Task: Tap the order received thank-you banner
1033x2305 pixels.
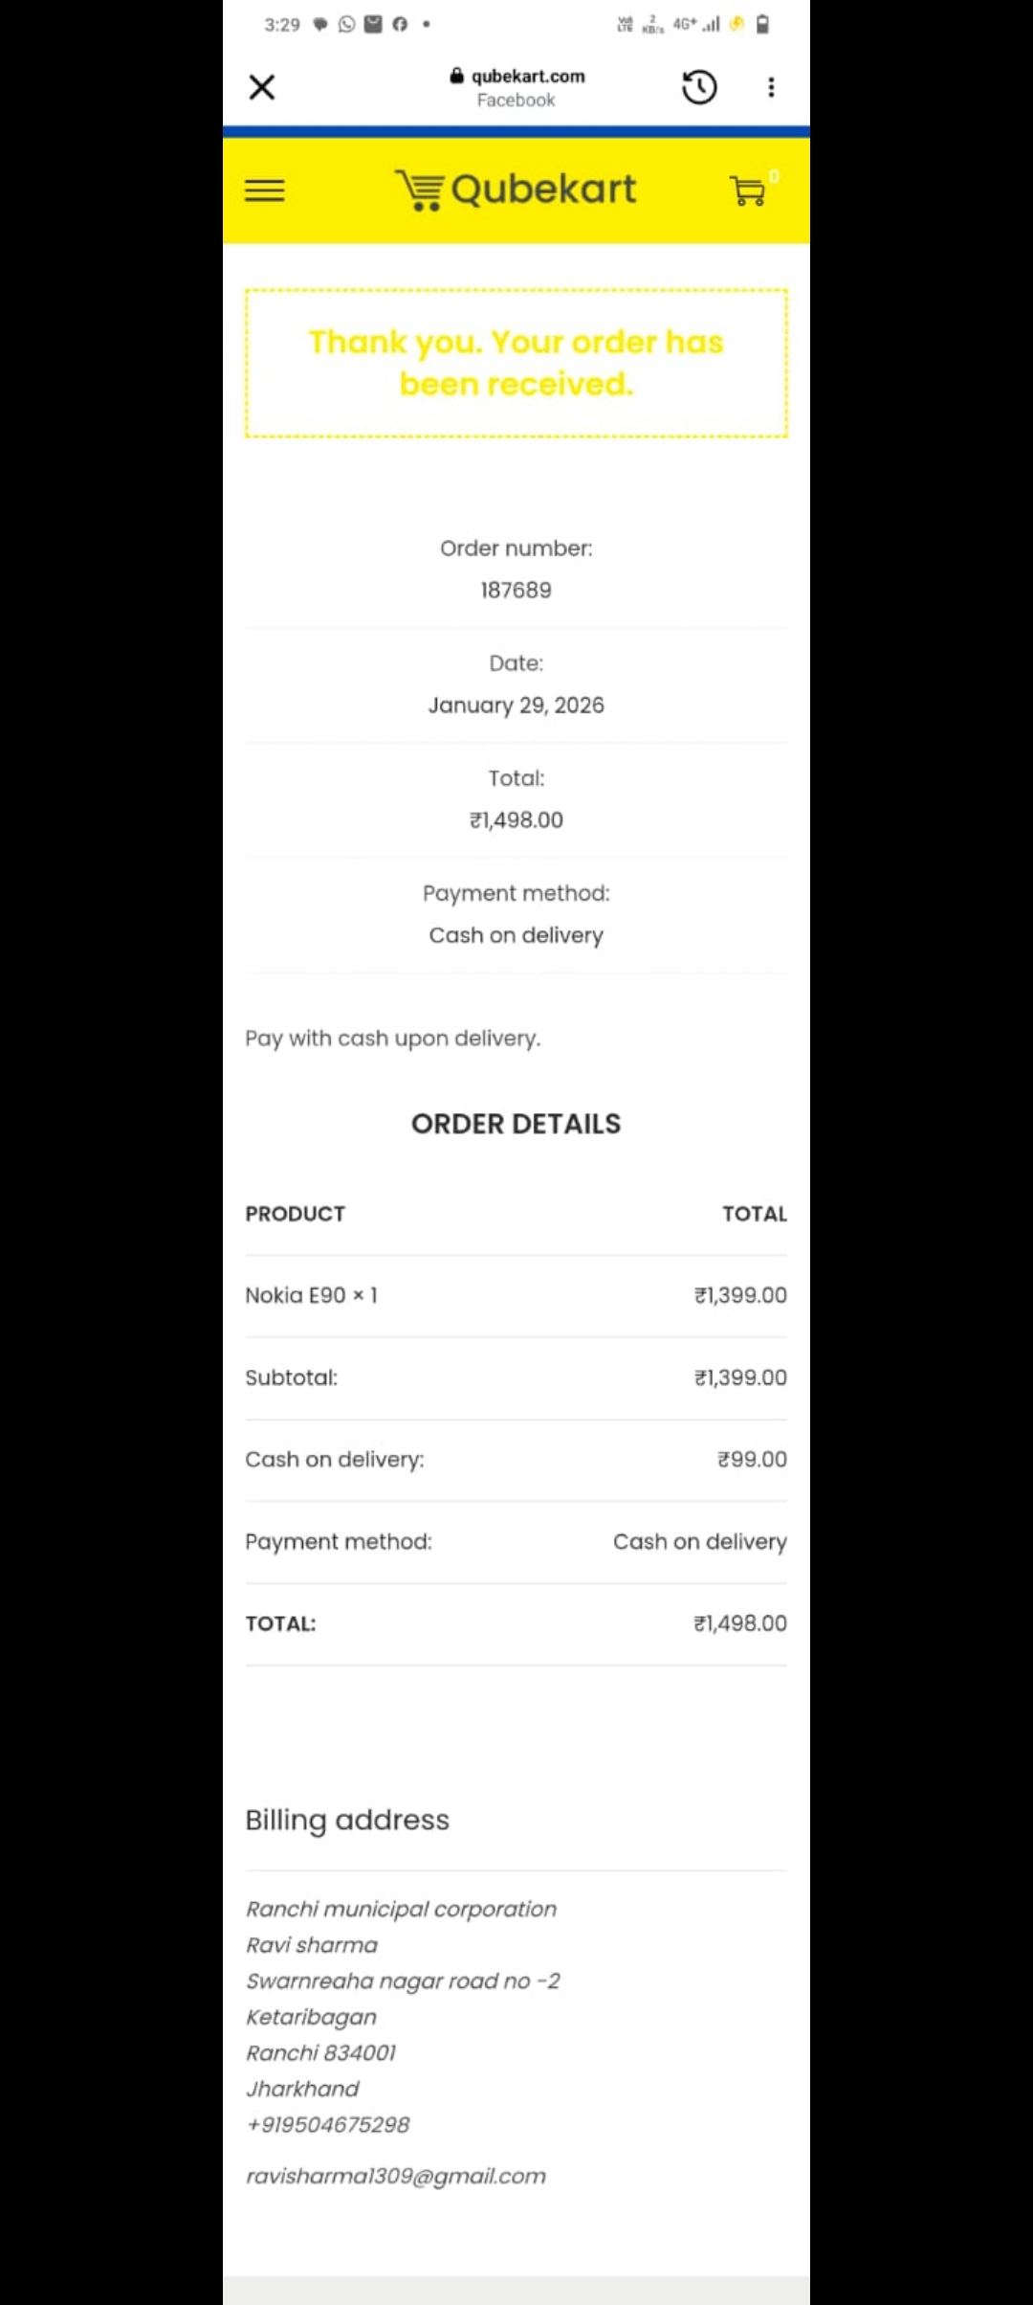Action: (x=516, y=363)
